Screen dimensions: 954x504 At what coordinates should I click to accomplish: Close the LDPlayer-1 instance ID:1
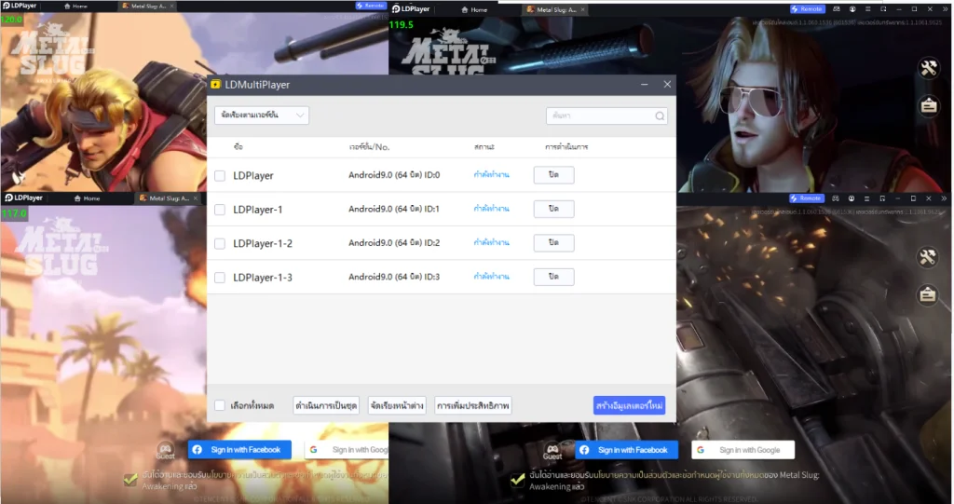click(x=553, y=209)
